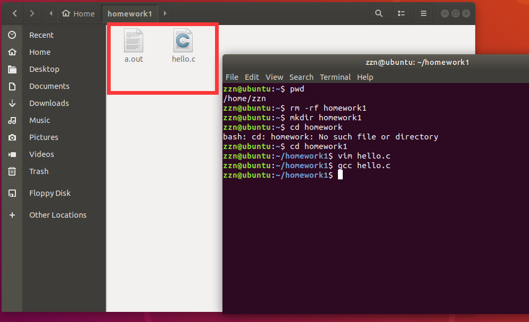Click the Documents icon in sidebar
Screen dimensions: 529x322
12,86
